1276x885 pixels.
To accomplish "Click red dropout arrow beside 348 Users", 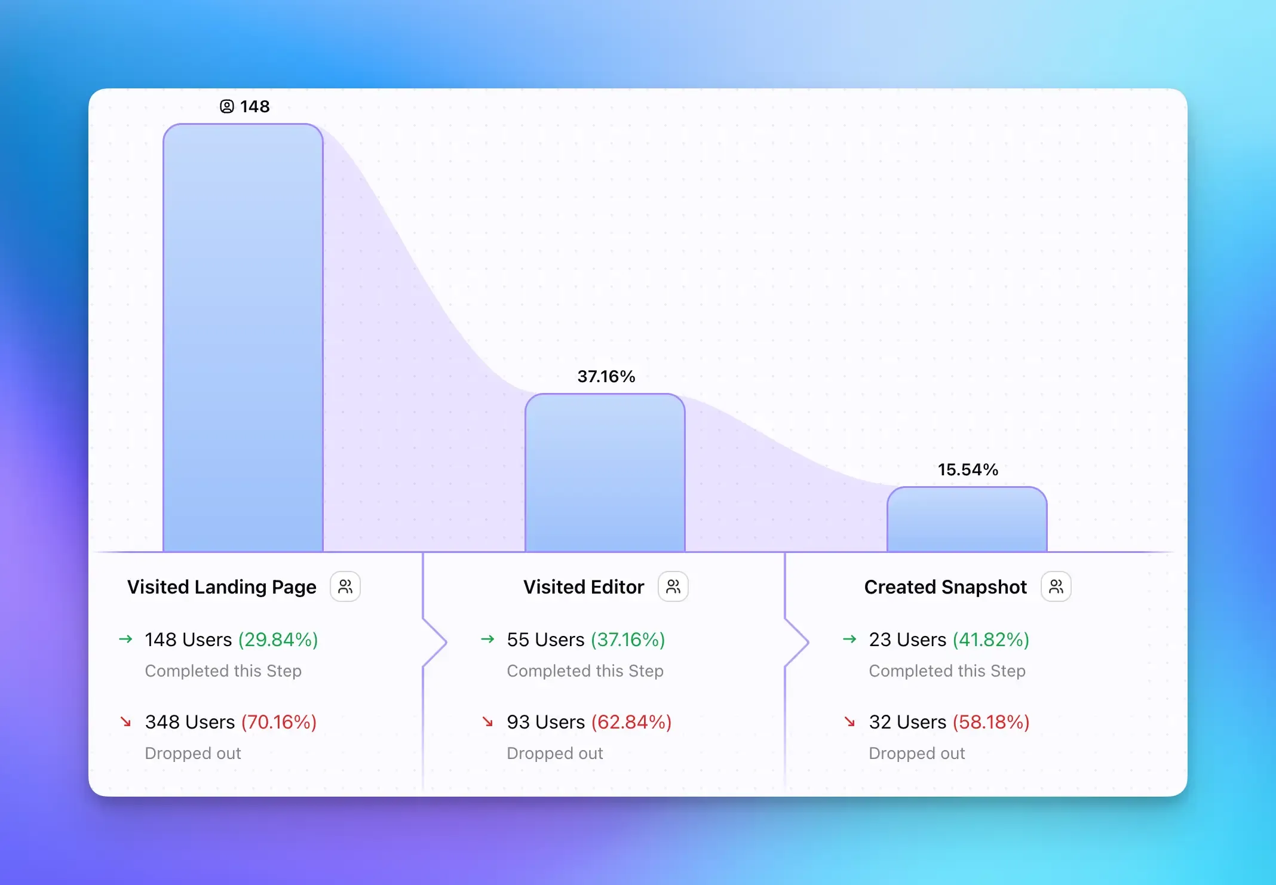I will pos(125,722).
